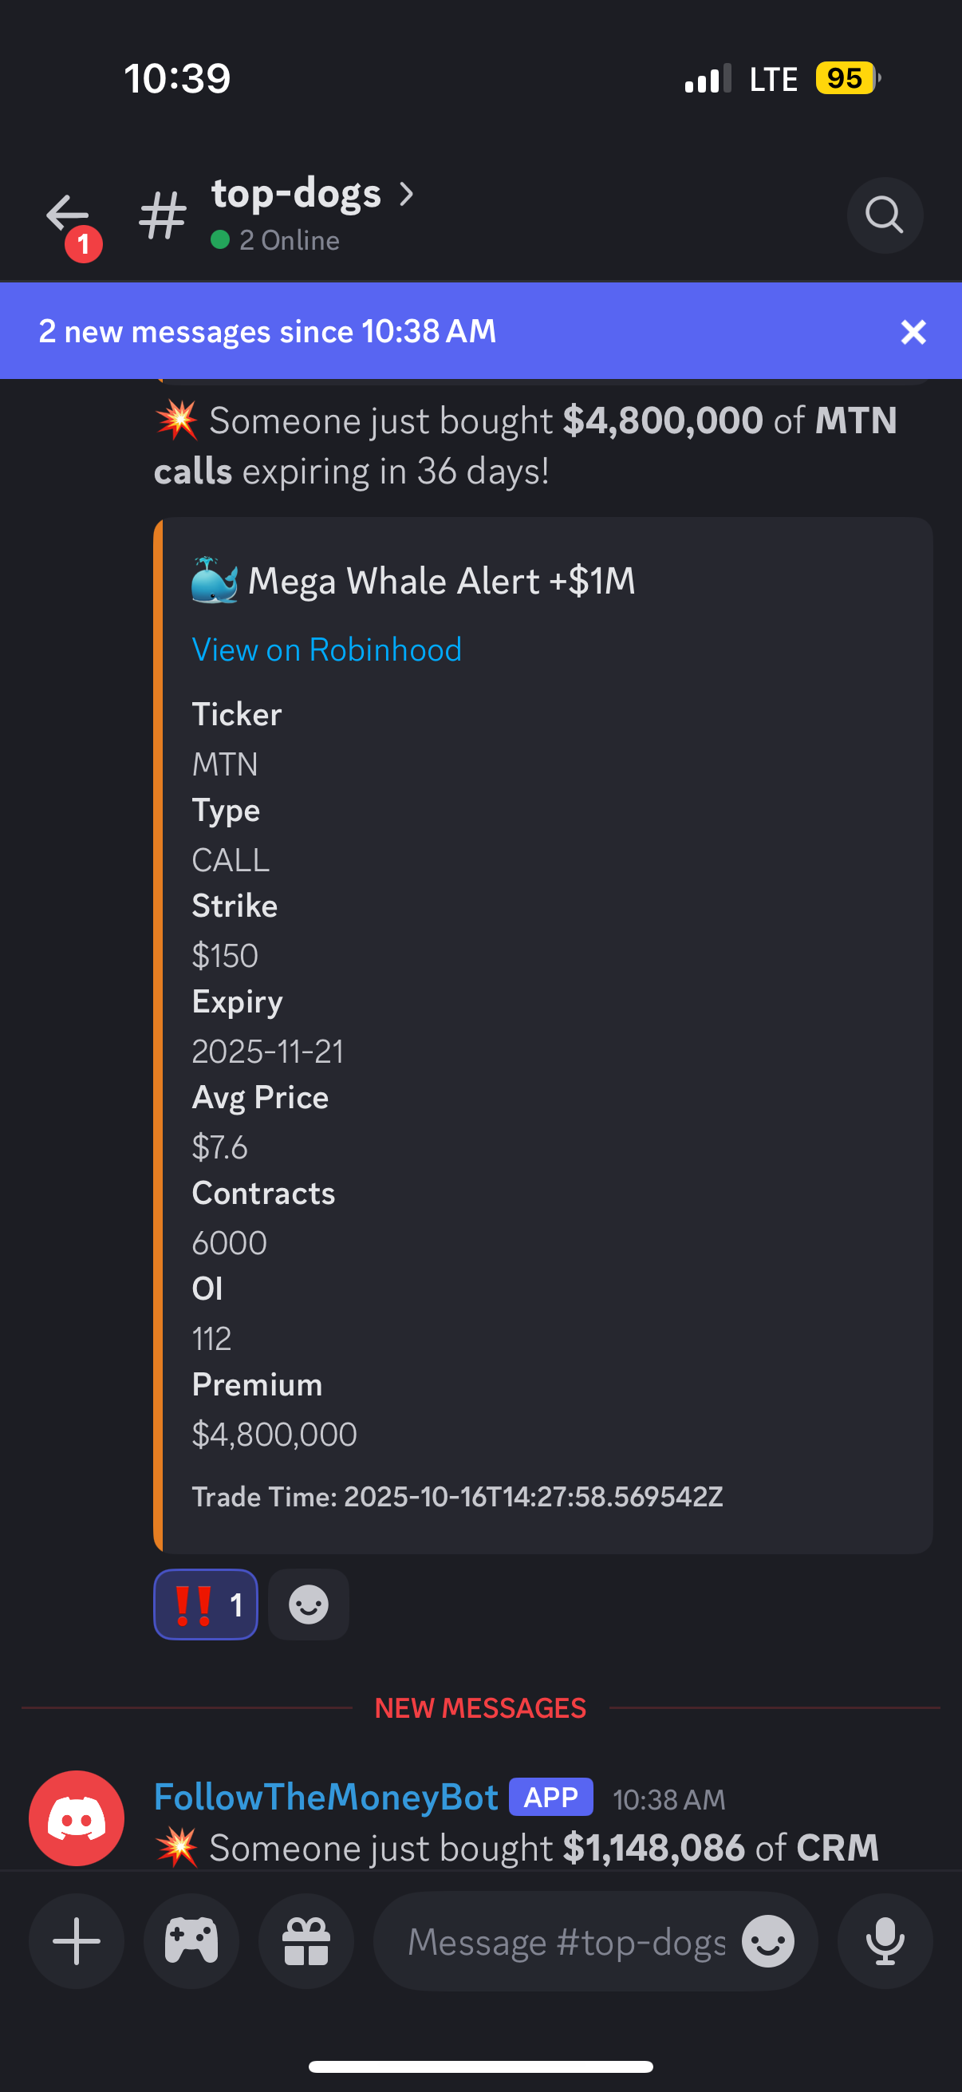The height and width of the screenshot is (2092, 962).
Task: Tap 2 Online to view members
Action: click(289, 239)
